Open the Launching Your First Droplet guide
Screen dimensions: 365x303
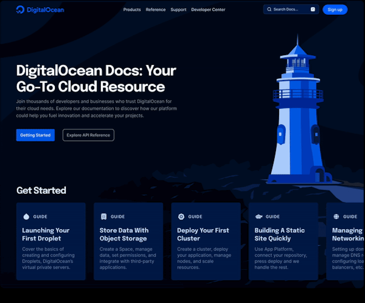[51, 241]
